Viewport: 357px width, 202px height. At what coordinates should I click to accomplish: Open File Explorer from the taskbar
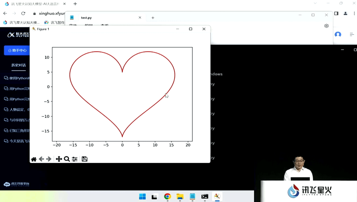(x=180, y=196)
